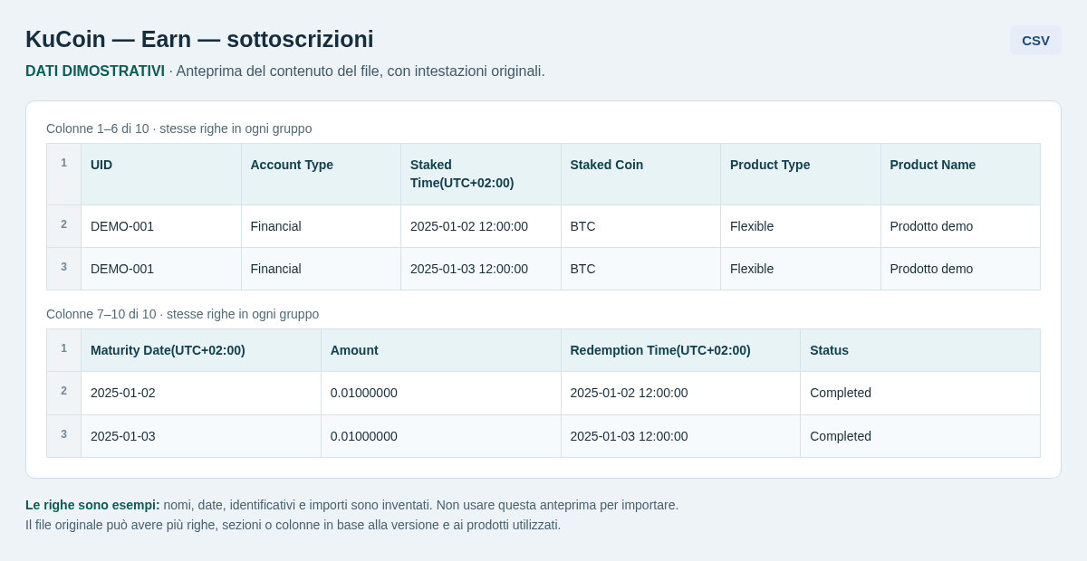Select the Status column header

(x=920, y=350)
